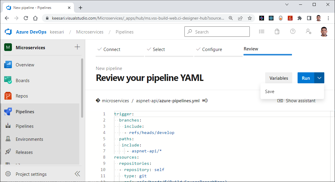Expand the Run button dropdown arrow

click(319, 78)
